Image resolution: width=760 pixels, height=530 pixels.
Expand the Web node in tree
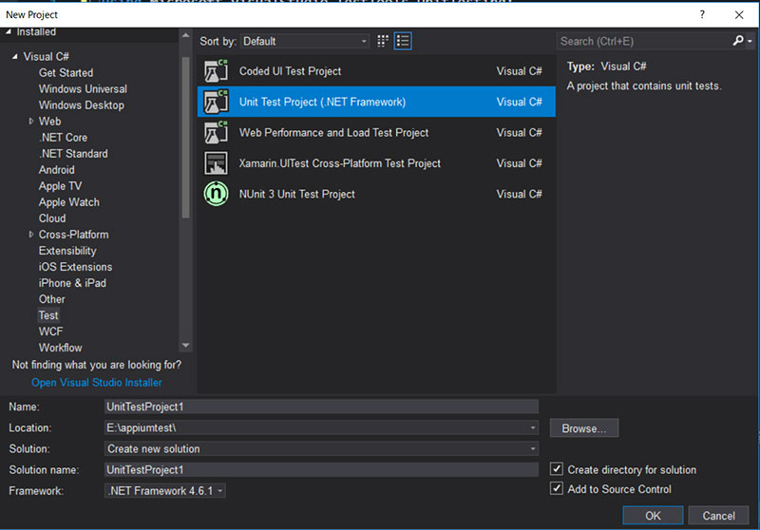[x=31, y=121]
